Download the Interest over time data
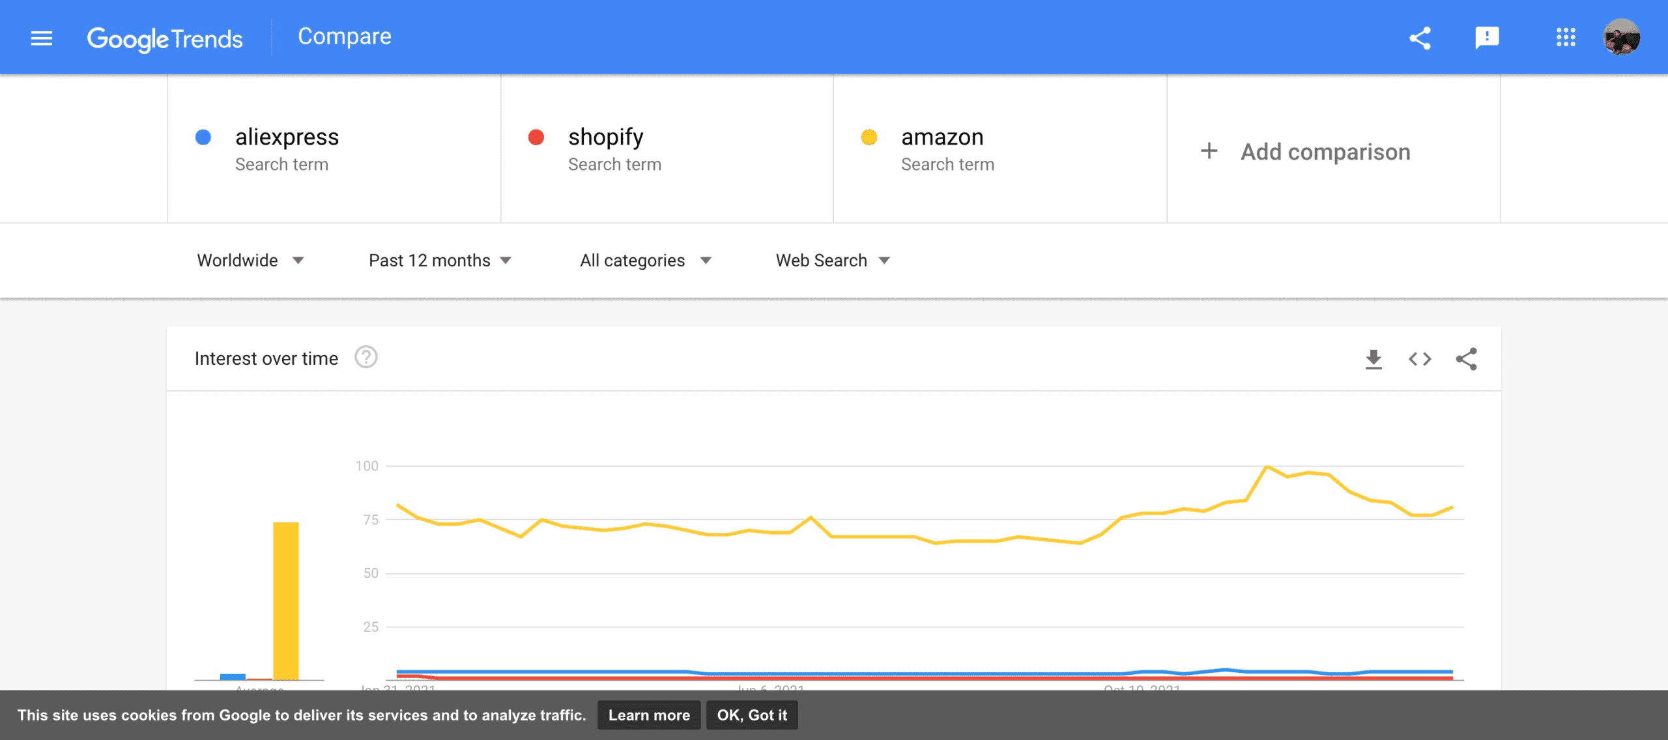The height and width of the screenshot is (740, 1668). (1373, 359)
